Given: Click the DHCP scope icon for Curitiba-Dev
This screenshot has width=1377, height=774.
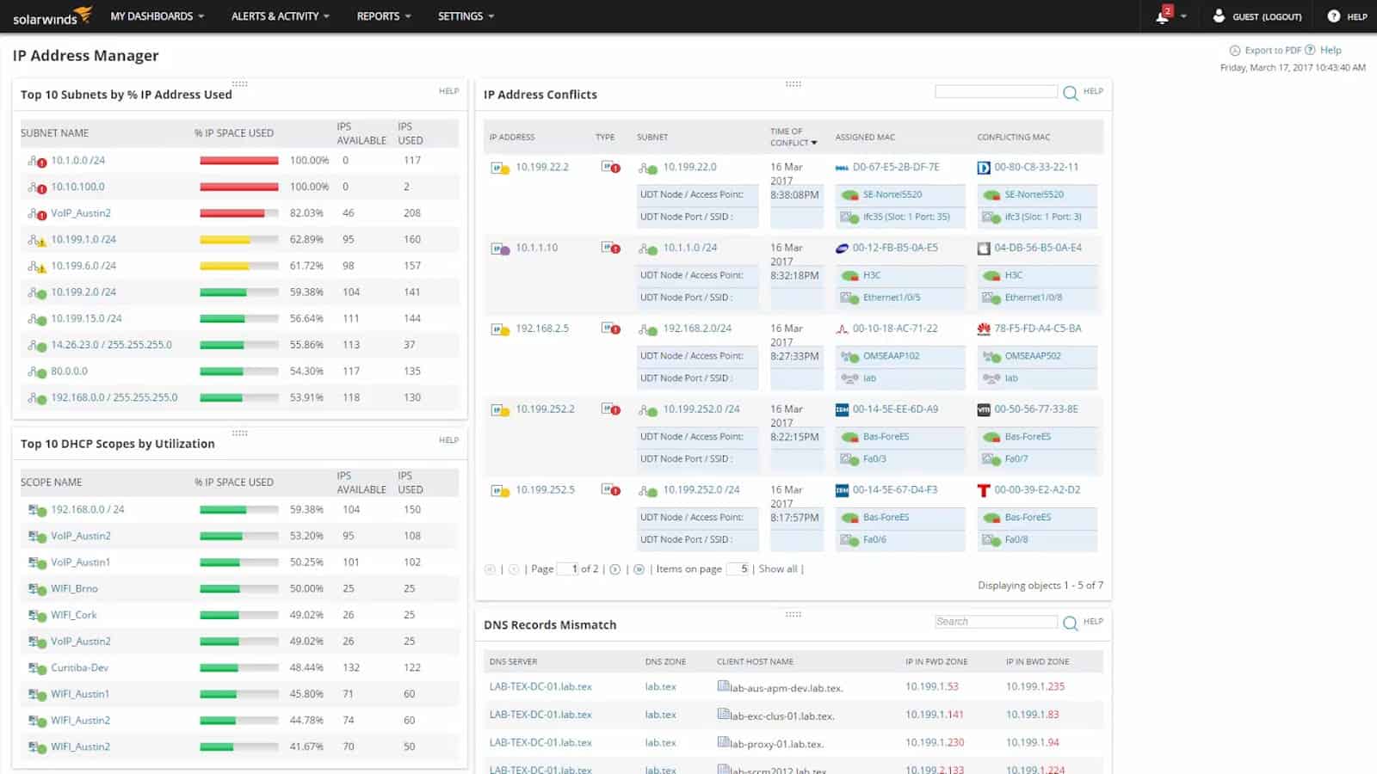Looking at the screenshot, I should coord(36,668).
